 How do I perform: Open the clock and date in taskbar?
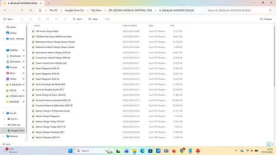pos(267,151)
